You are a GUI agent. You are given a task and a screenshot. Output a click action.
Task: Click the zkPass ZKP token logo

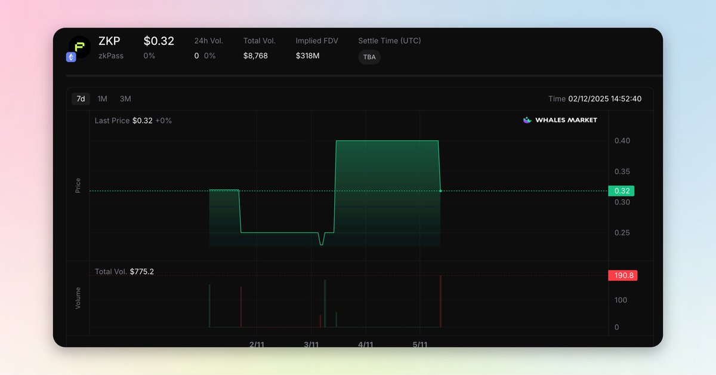point(79,47)
